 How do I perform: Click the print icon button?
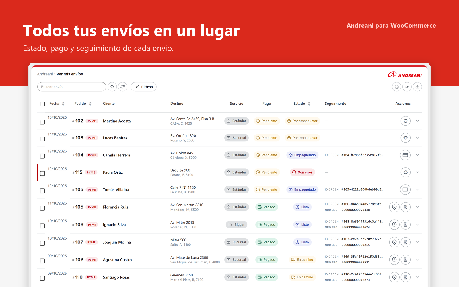click(x=397, y=87)
